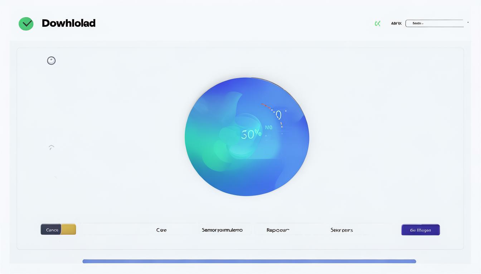Screen dimensions: 481x274
Task: Click the green CX icon in header
Action: [x=377, y=24]
